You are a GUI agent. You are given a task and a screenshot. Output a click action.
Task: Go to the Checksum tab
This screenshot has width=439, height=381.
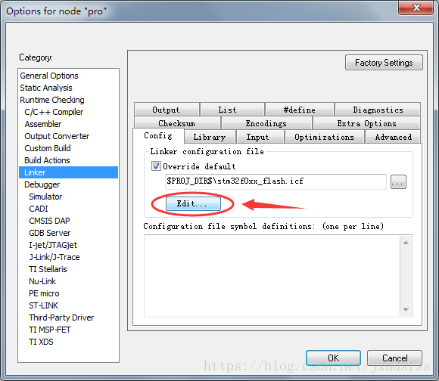click(x=177, y=123)
